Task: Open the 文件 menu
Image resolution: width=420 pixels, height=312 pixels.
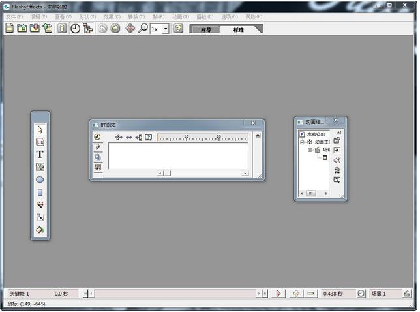Action: [14, 16]
